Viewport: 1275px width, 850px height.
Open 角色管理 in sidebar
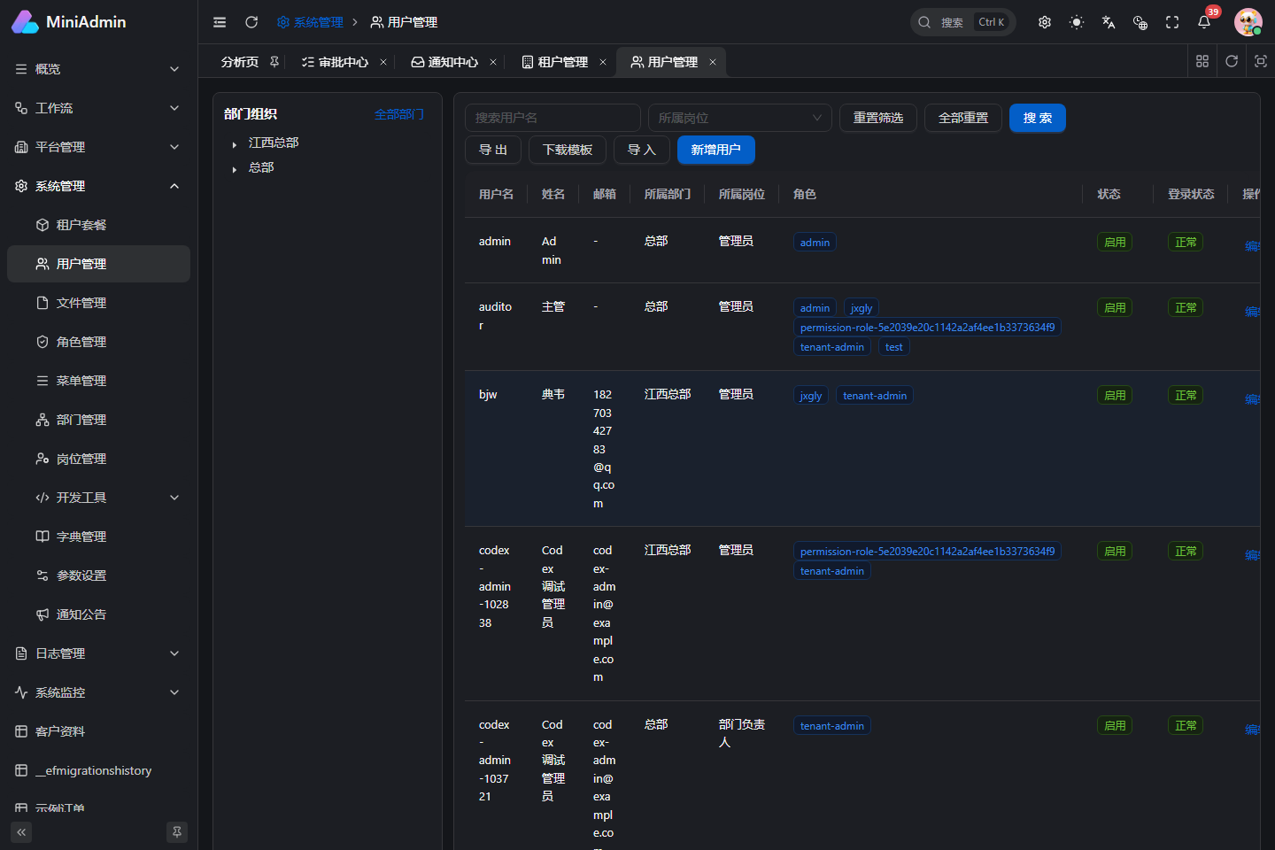[98, 342]
